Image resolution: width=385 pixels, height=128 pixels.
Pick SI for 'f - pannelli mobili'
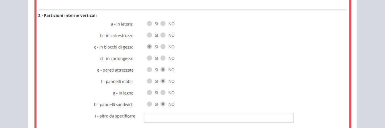click(x=149, y=81)
